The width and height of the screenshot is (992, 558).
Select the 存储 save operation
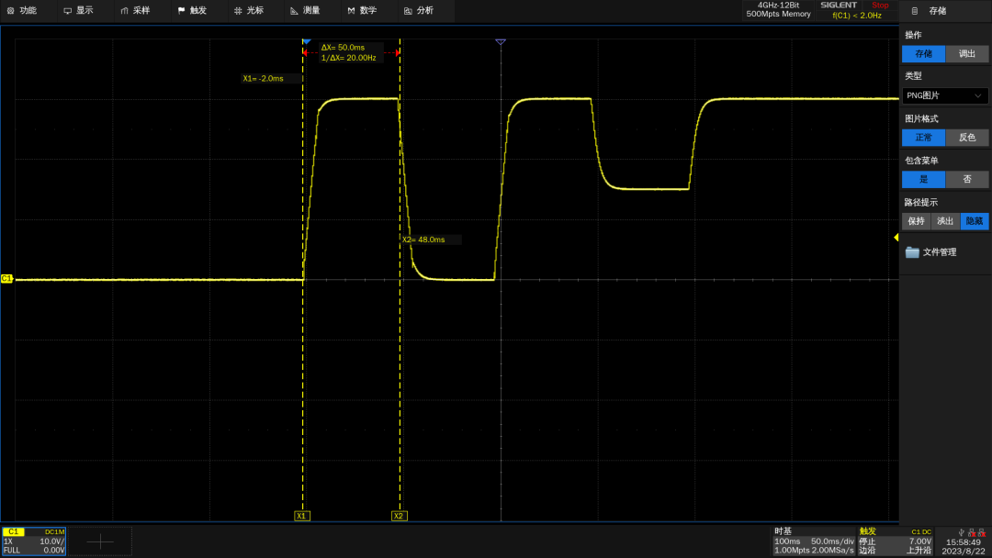924,54
